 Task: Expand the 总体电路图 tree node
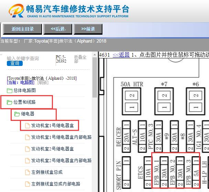pyautogui.click(x=25, y=90)
